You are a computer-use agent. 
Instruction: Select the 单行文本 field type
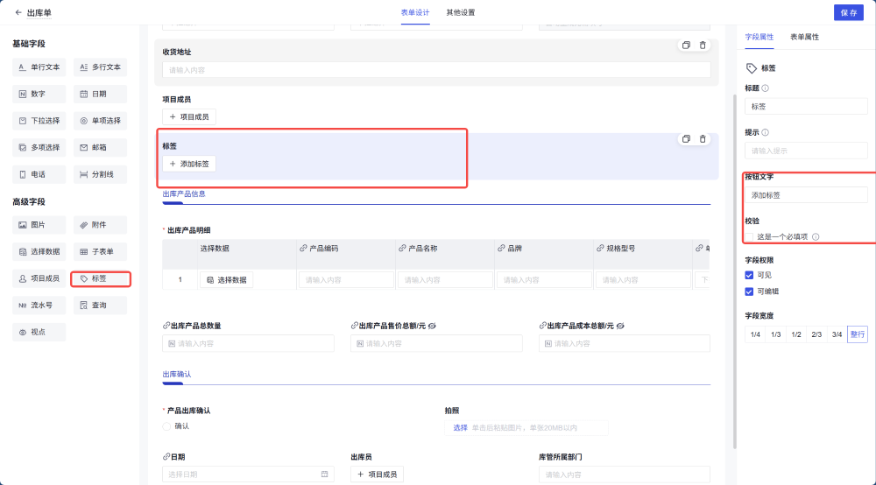coord(39,67)
